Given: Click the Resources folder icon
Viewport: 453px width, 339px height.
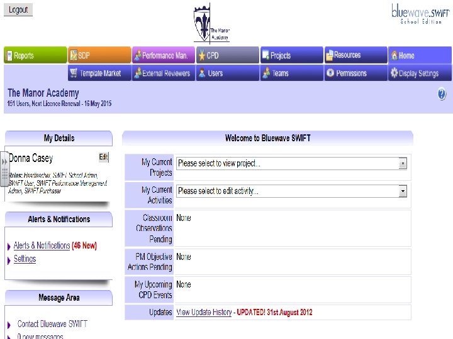Looking at the screenshot, I should pos(329,55).
